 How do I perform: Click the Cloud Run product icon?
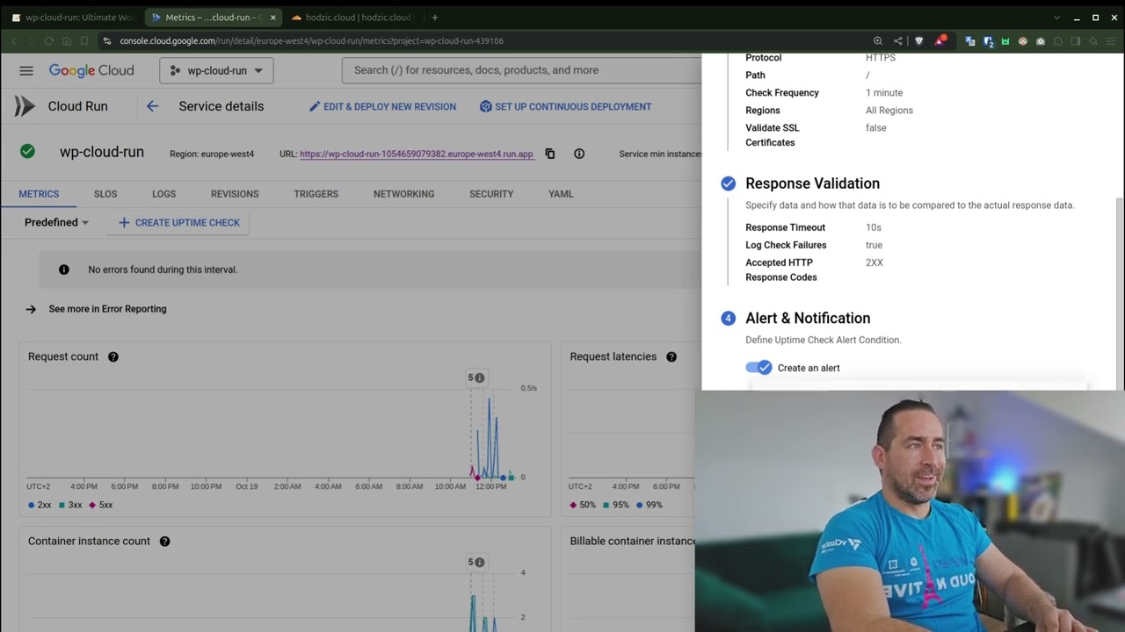tap(25, 106)
